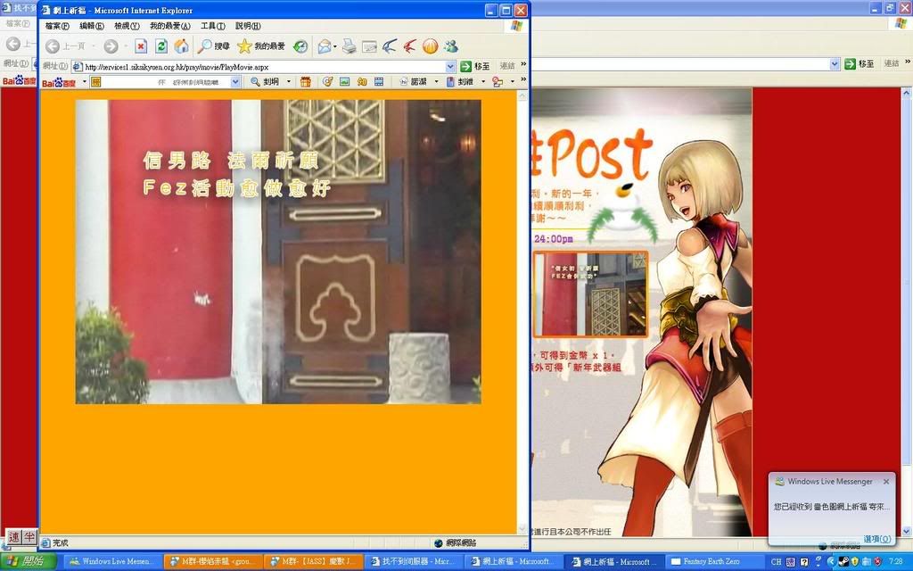The width and height of the screenshot is (913, 571).
Task: Open the Search (搜尋) toolbar button
Action: [214, 46]
